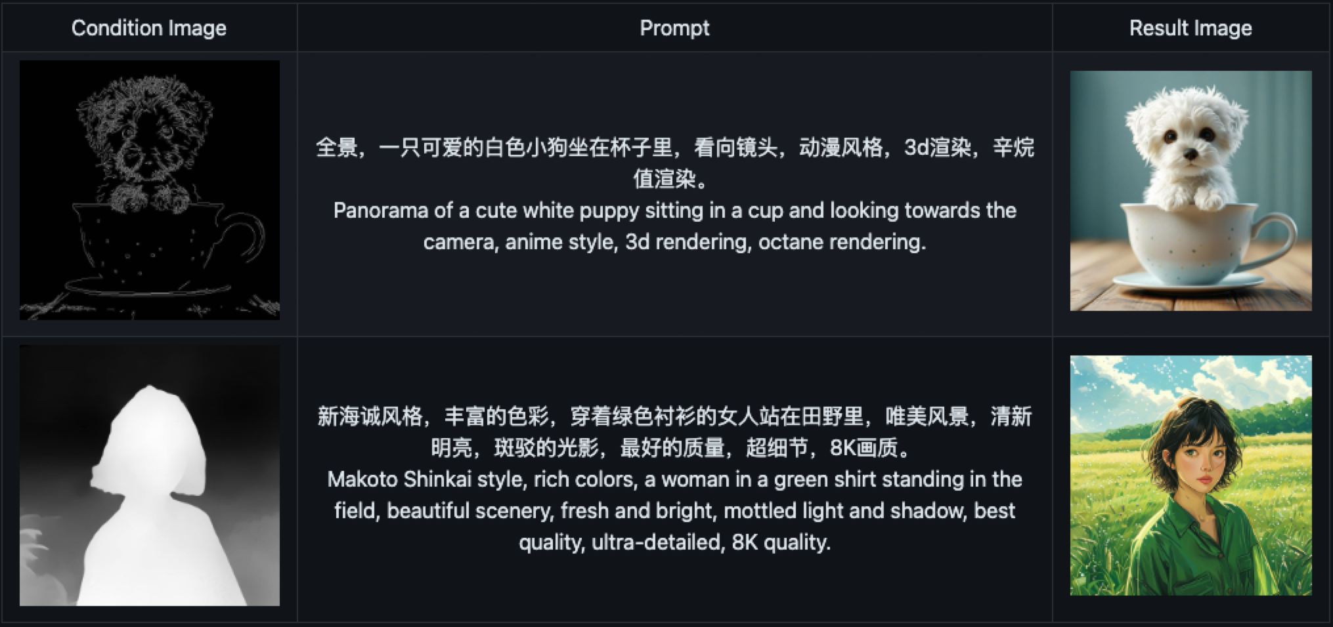1333x627 pixels.
Task: Click the Chinese 新海诚风格 prompt text
Action: pyautogui.click(x=674, y=432)
